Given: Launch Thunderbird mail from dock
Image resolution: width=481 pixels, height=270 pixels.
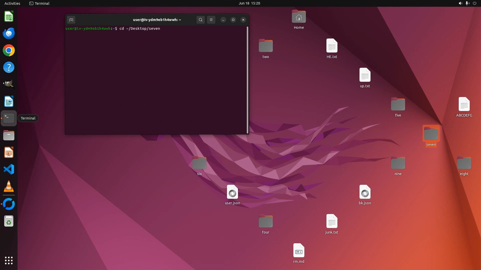Looking at the screenshot, I should tap(9, 33).
